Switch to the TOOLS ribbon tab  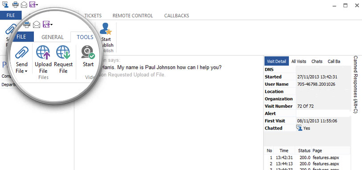(85, 37)
